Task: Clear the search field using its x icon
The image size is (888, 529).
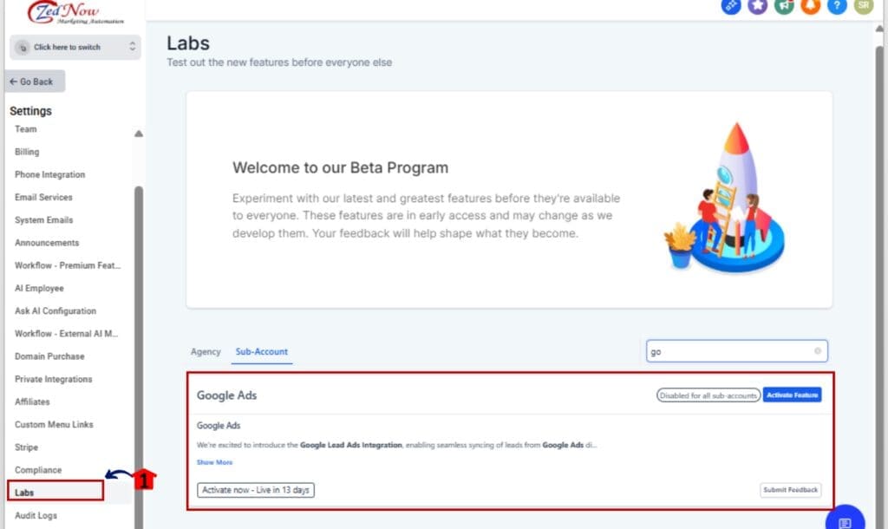Action: [818, 350]
